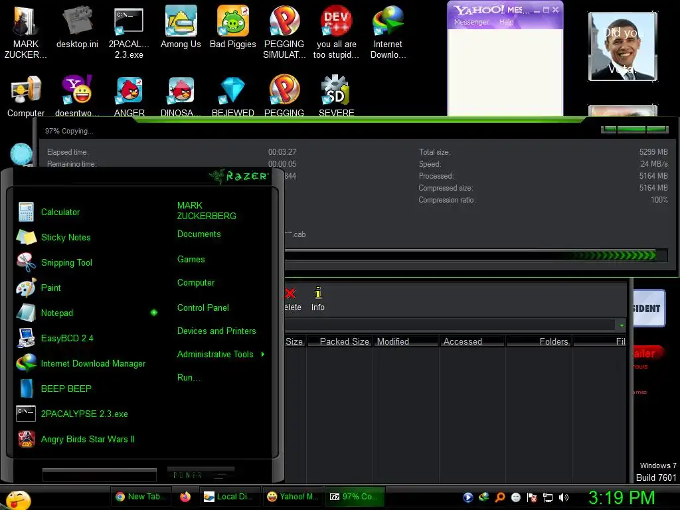Viewport: 680px width, 510px height.
Task: Open the Run... dialog from start menu
Action: [189, 377]
